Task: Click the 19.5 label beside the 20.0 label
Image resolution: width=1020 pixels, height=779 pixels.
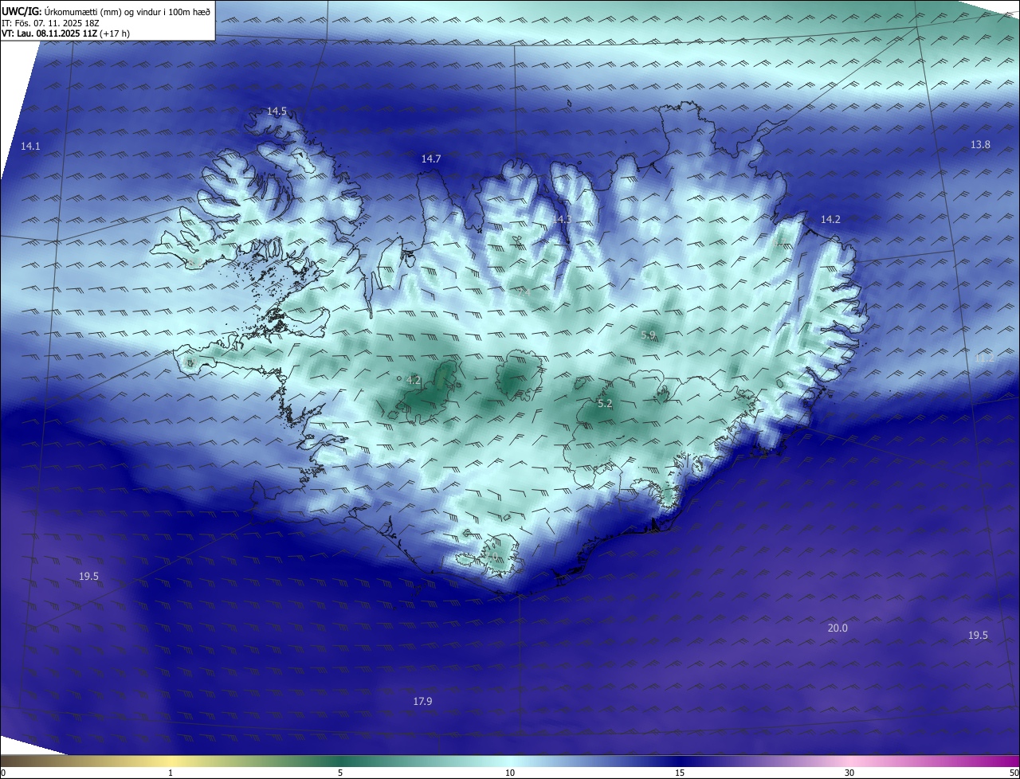Action: pyautogui.click(x=978, y=635)
